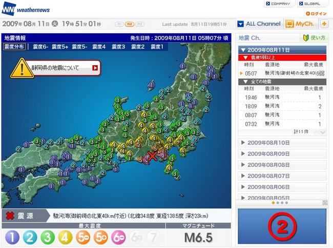Click the orange plus add-channel icon

pos(324,24)
